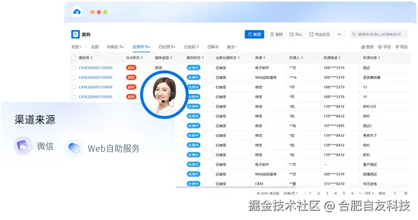Click the 客户测试 feedback content cell
This screenshot has width=418, height=220.
[369, 165]
